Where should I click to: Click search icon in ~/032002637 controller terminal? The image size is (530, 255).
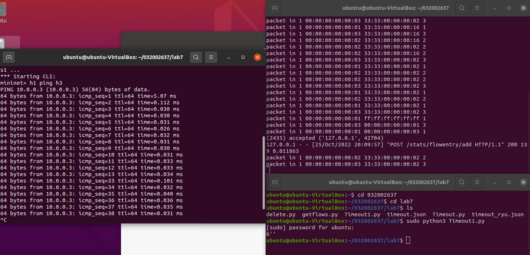coord(462,8)
